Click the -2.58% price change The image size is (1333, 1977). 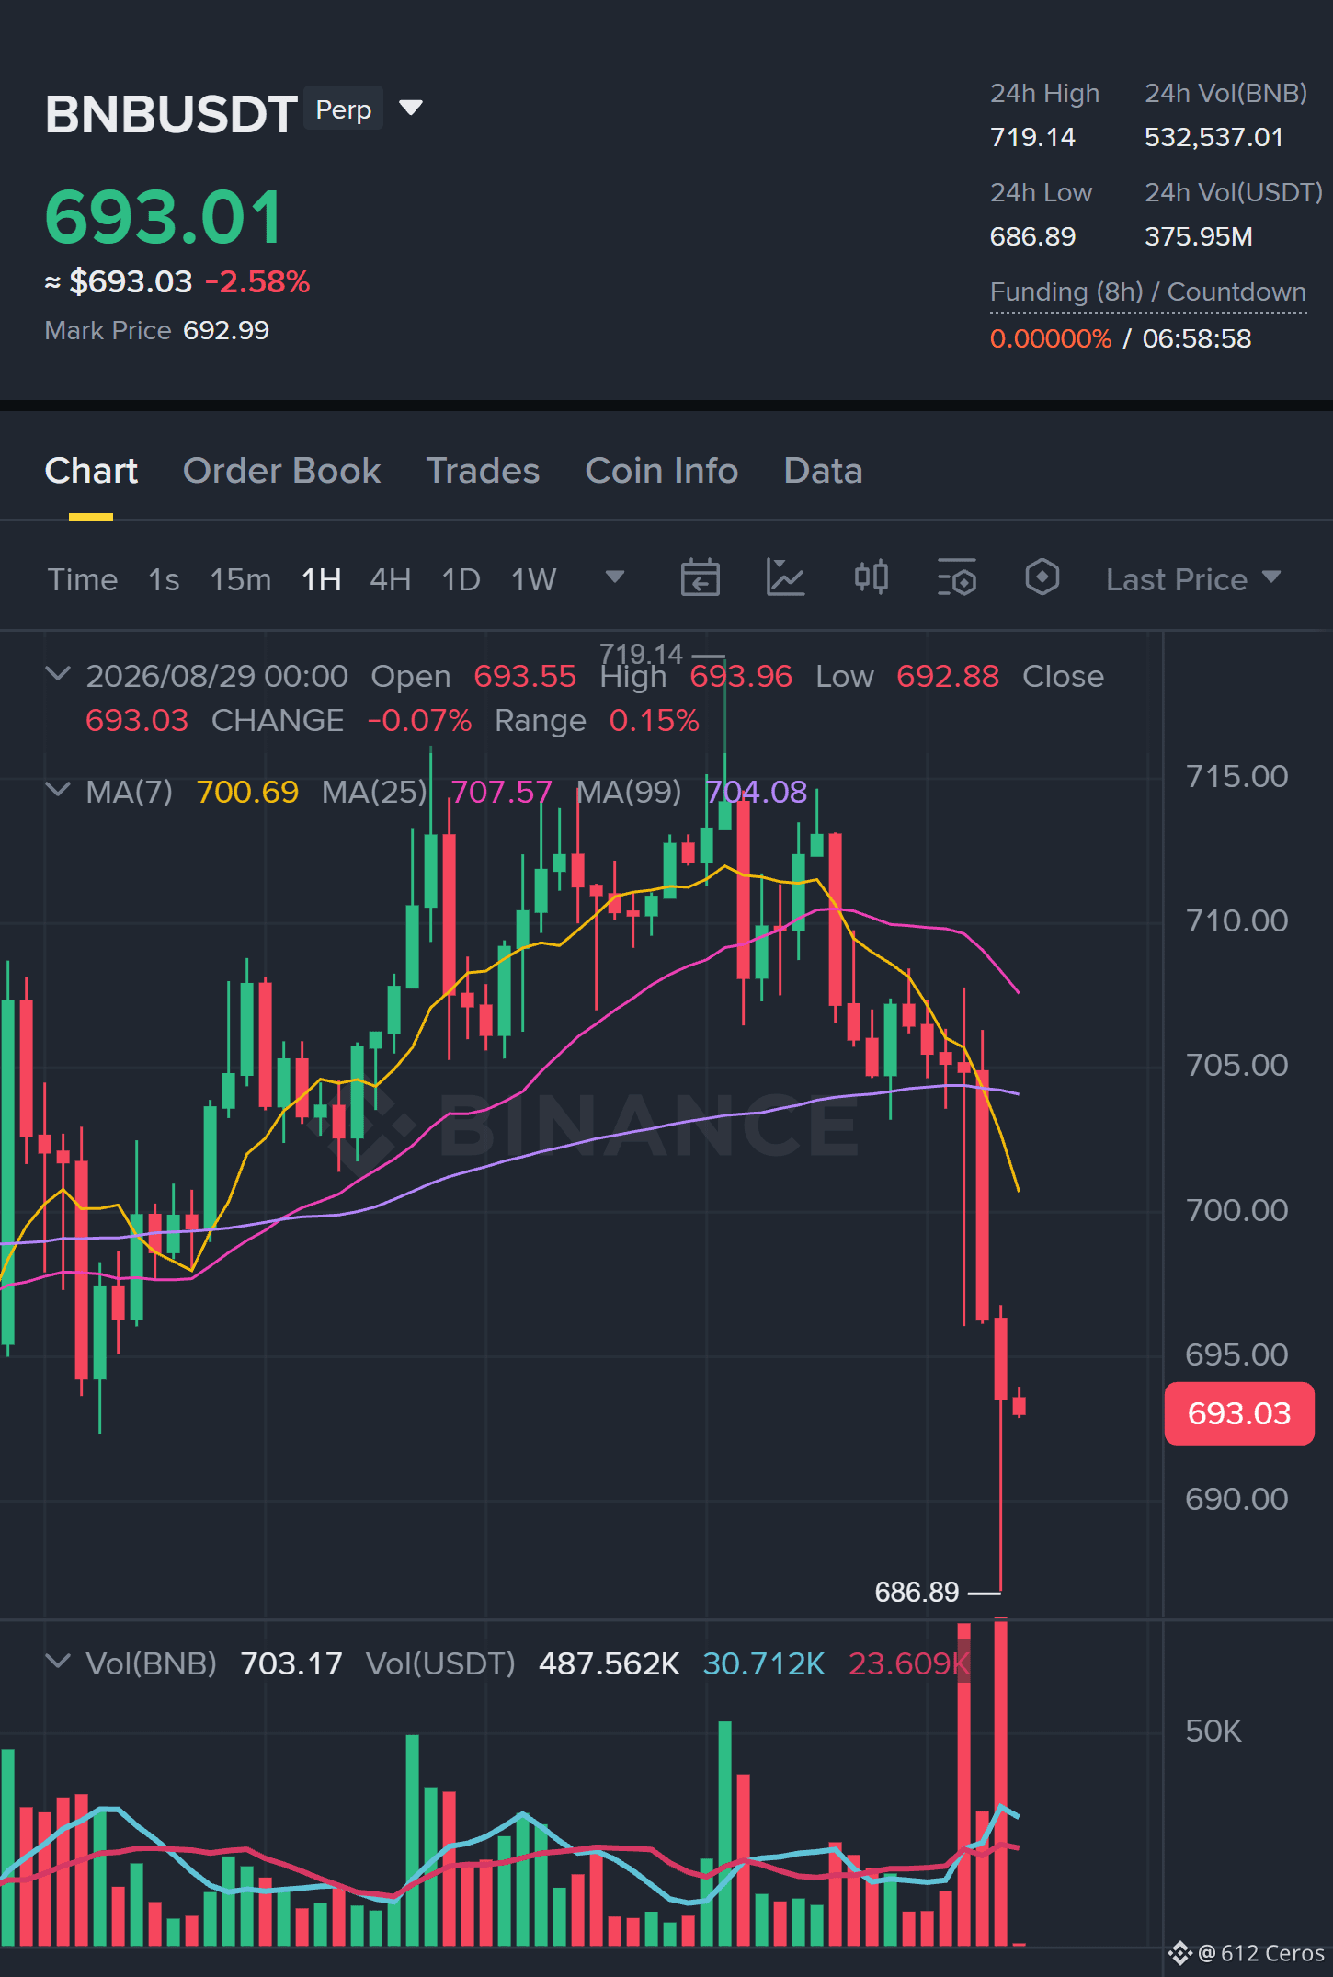(257, 281)
